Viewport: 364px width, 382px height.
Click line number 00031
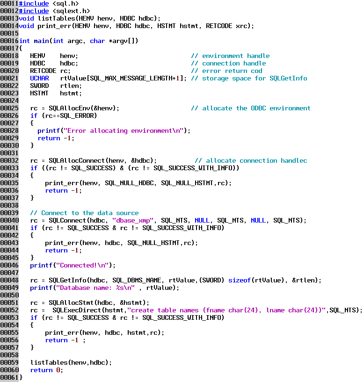9,153
